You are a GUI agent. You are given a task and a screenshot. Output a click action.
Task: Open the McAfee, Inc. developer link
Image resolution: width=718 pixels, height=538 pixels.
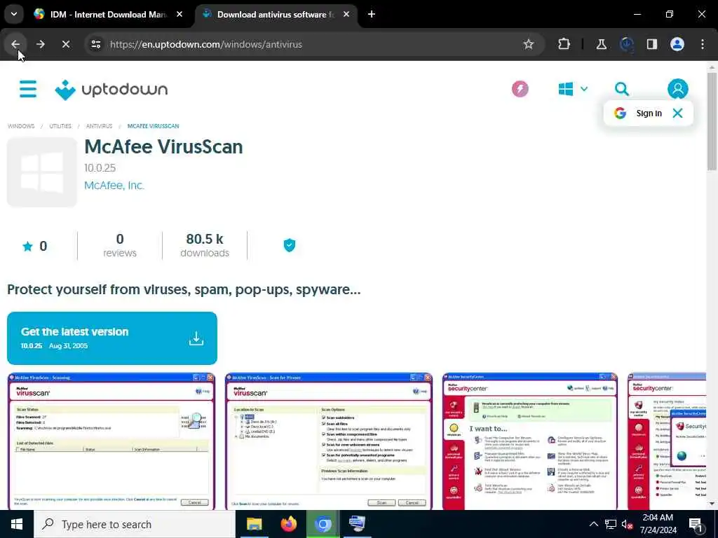(x=114, y=185)
